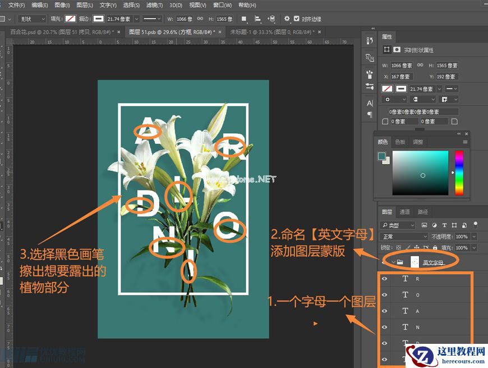488x368 pixels.
Task: Enable the 对齐边缘 checkbox in options bar
Action: click(297, 19)
